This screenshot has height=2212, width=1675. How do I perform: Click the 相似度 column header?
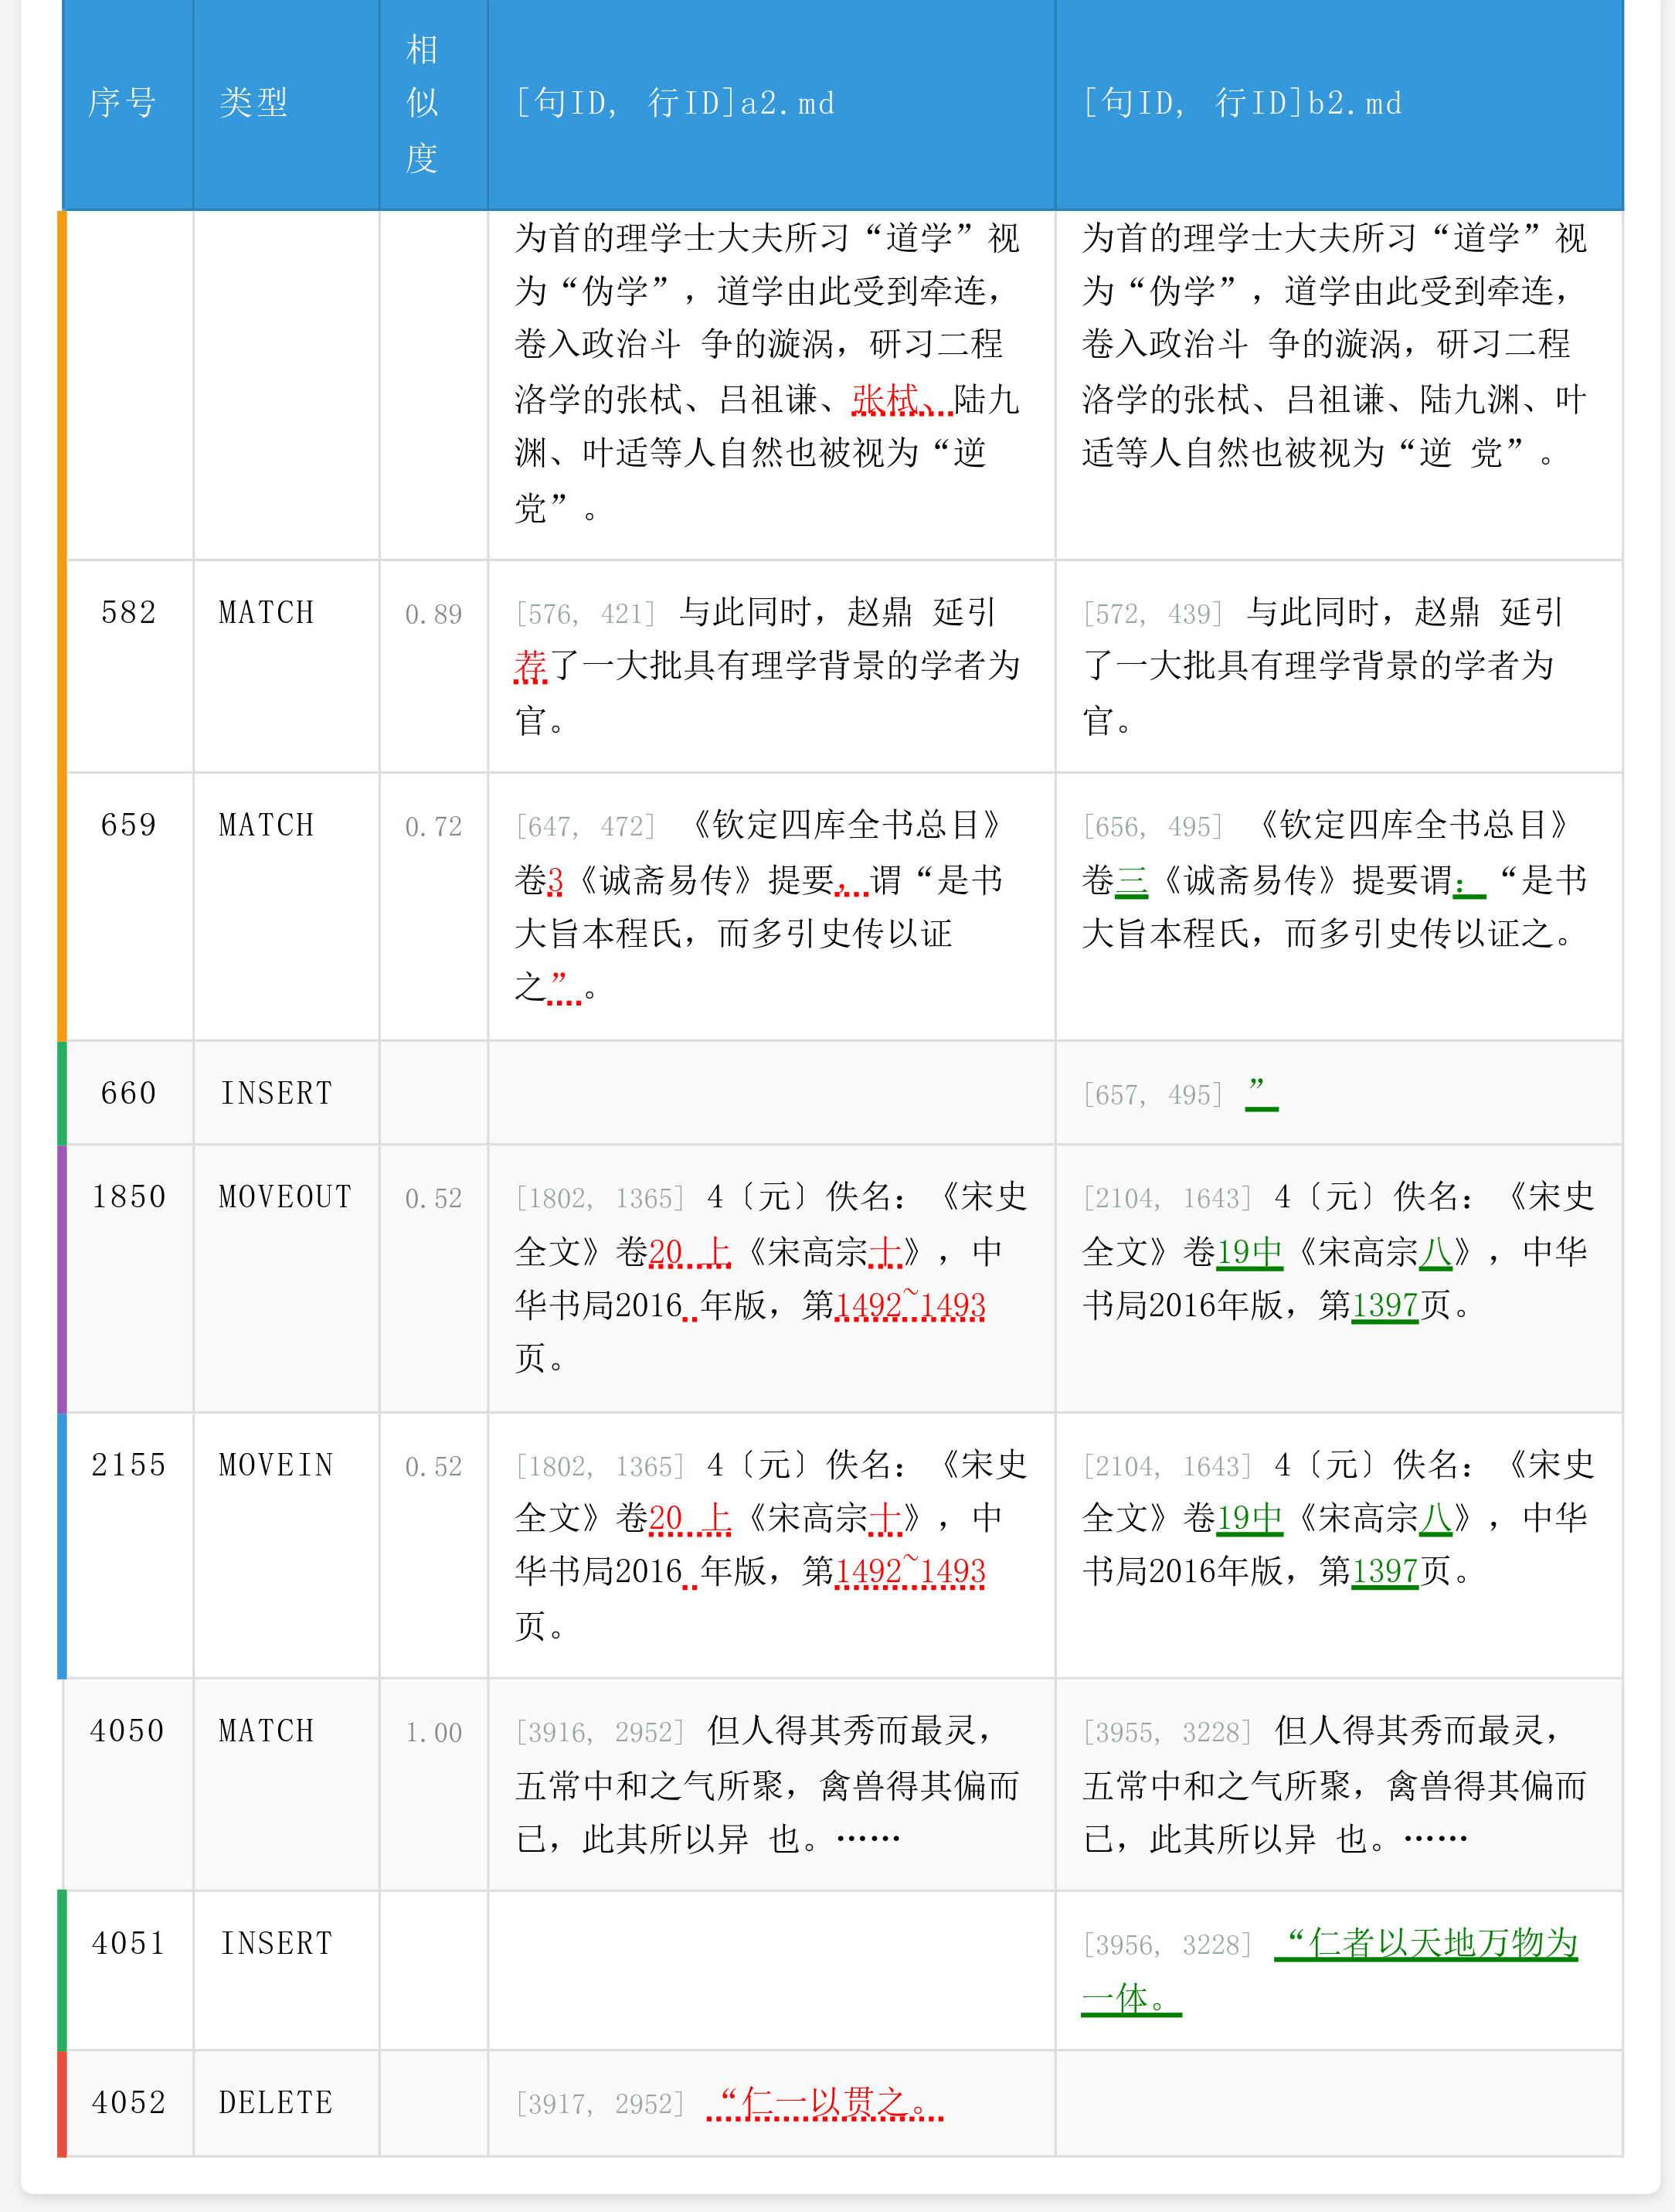422,103
